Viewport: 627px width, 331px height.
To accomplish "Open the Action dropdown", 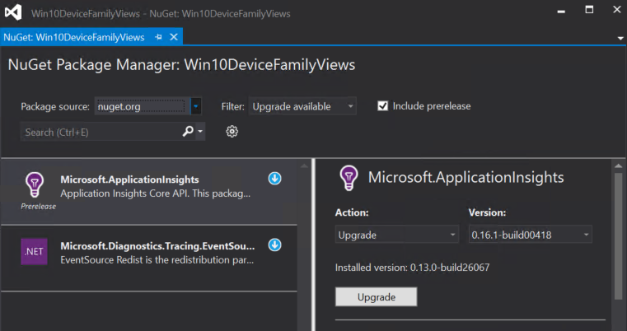I will tap(396, 235).
